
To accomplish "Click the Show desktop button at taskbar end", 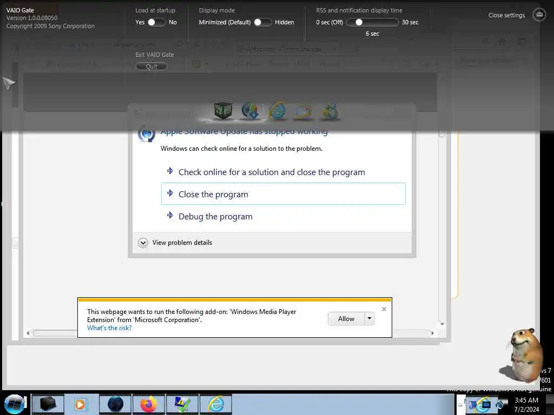I will pos(550,404).
